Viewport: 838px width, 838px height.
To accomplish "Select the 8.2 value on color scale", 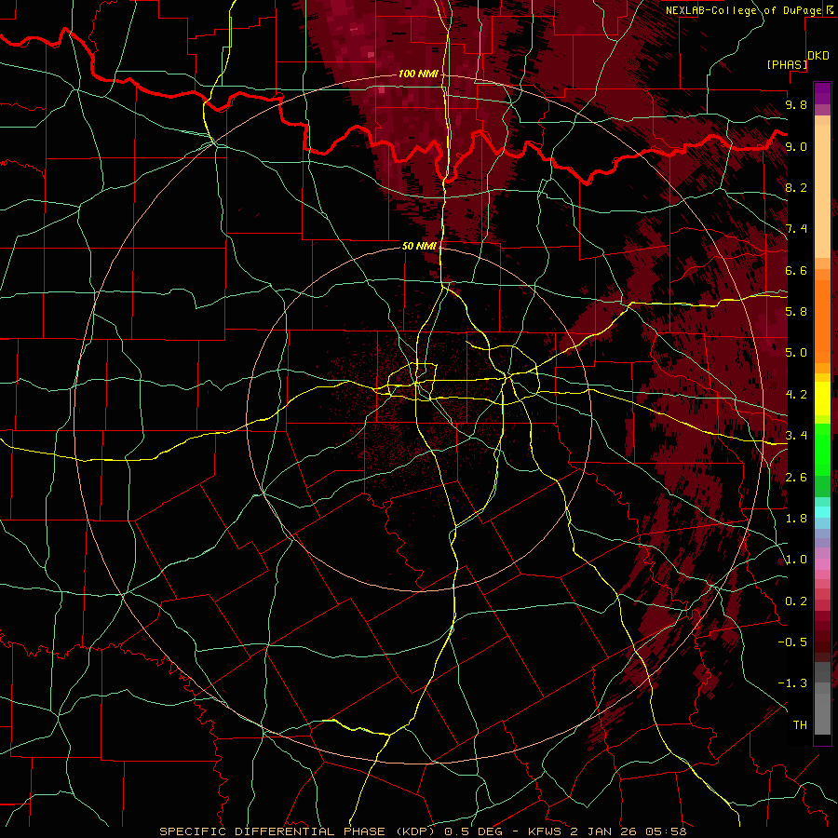I will pyautogui.click(x=796, y=187).
